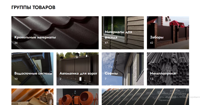Click the Водосточные системы title text
Viewport: 200px width, 105px height.
point(33,73)
